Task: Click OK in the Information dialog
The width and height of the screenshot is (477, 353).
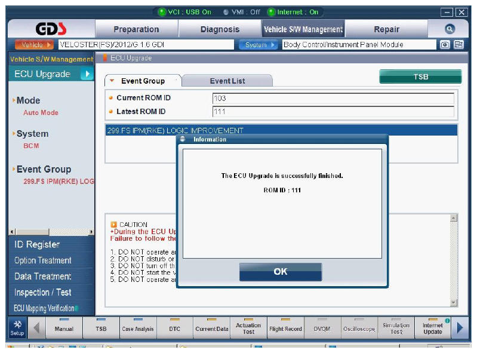Action: tap(280, 271)
